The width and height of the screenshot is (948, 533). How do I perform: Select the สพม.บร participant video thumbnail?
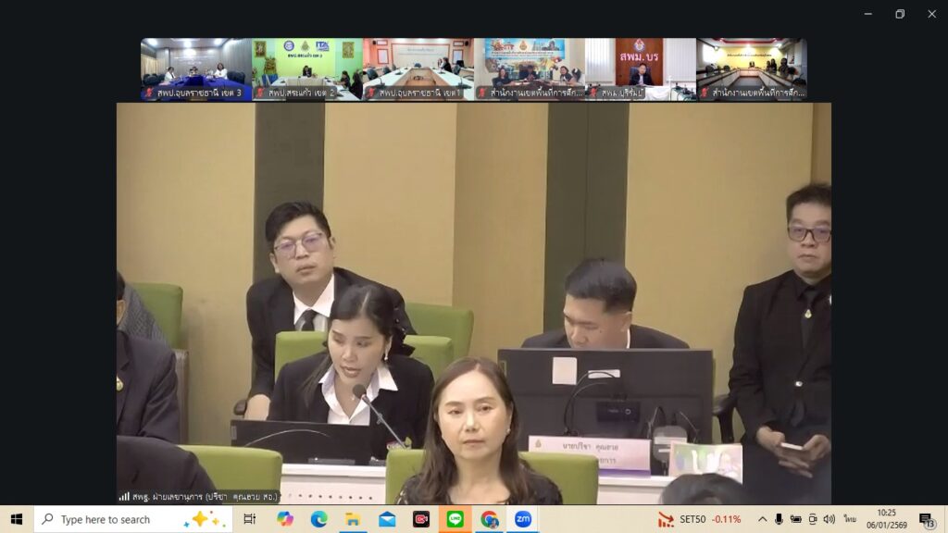[x=640, y=69]
